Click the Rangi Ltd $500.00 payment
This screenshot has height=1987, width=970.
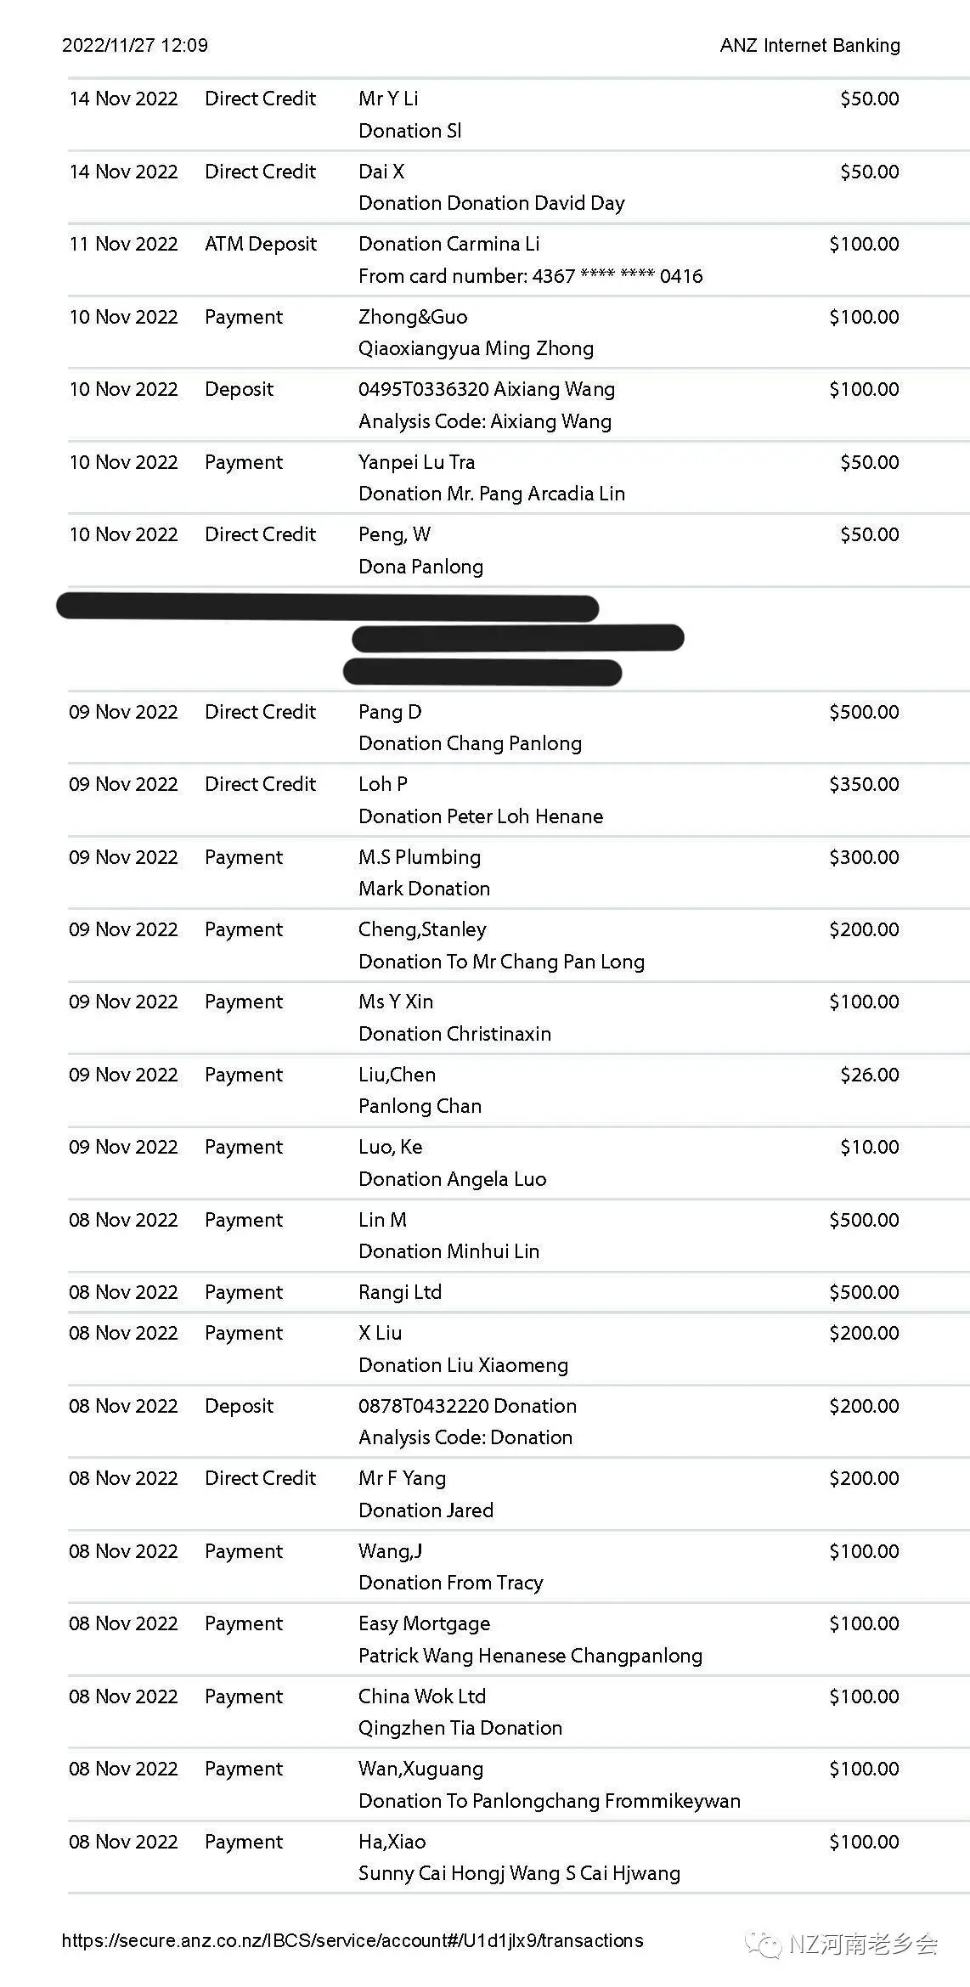518,1292
